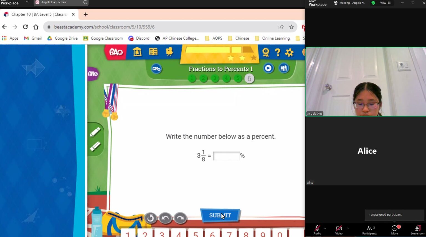Open the Google Drive bookmark
Screen dimensions: 426x237
[62, 38]
